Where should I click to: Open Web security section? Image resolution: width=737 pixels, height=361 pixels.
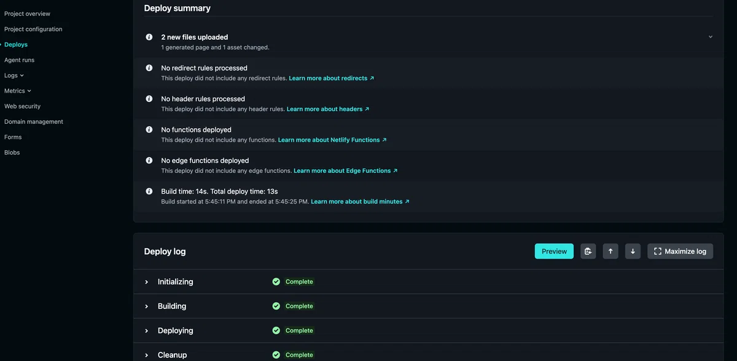(22, 106)
